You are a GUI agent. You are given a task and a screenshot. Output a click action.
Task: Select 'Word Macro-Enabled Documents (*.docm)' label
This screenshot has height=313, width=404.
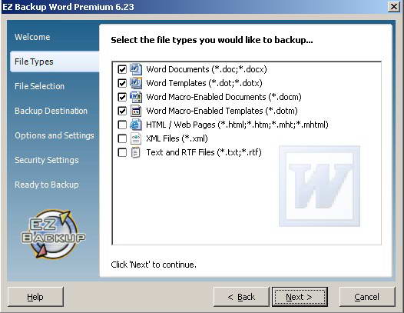coord(224,97)
